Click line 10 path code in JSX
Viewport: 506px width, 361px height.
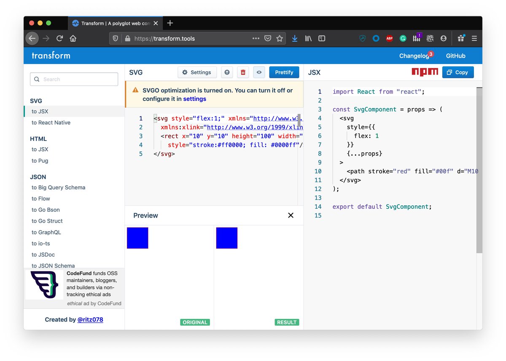[x=412, y=171]
